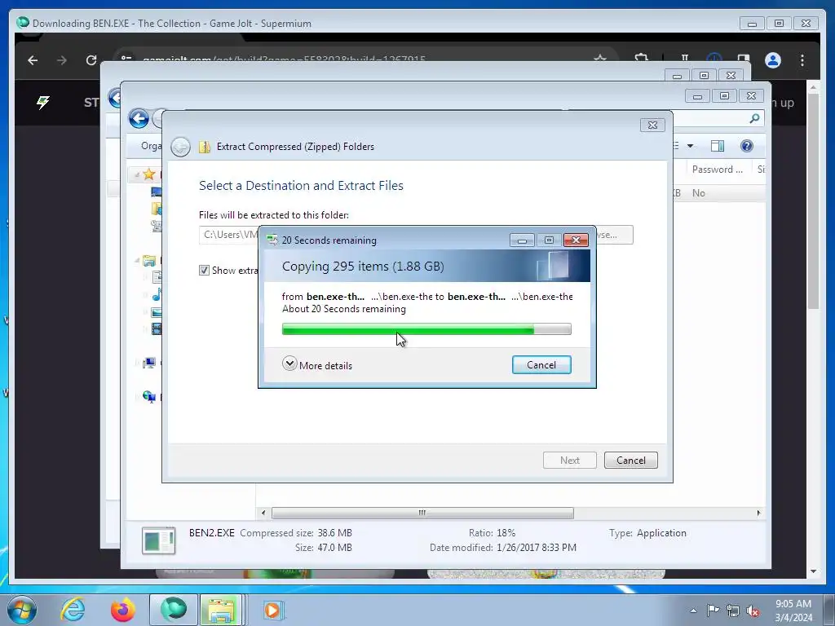835x626 pixels.
Task: Click BEN2.EXE file icon in details pane
Action: click(x=159, y=540)
